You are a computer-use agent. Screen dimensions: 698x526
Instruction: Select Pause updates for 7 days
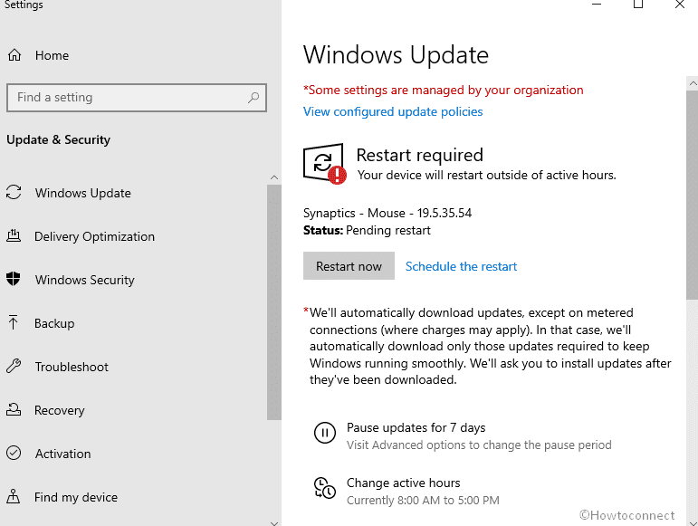(x=416, y=427)
